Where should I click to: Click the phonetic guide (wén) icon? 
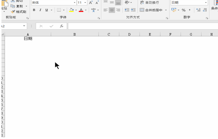pos(93,10)
